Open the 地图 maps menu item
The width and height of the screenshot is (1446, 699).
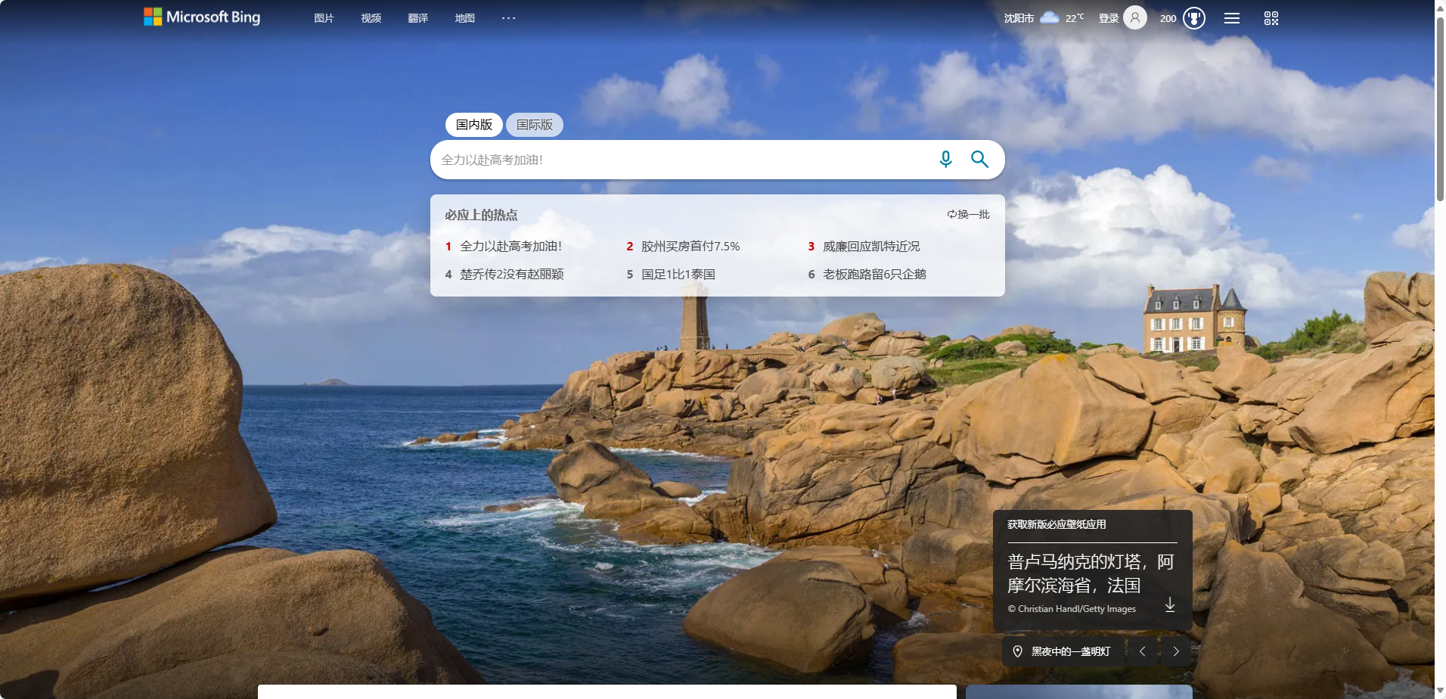pyautogui.click(x=464, y=18)
